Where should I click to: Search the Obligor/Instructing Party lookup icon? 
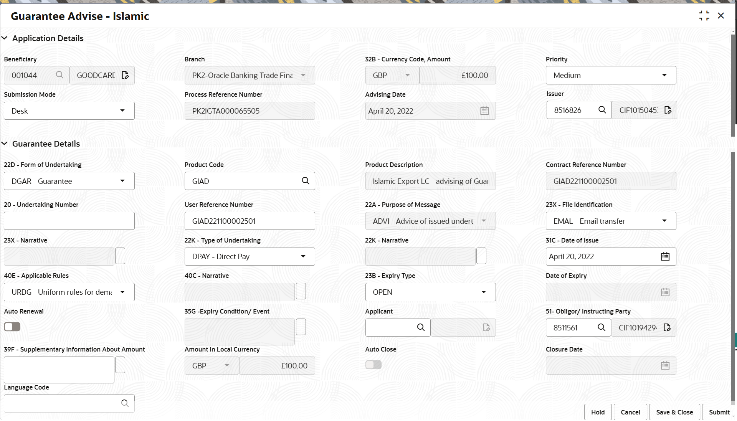click(601, 327)
